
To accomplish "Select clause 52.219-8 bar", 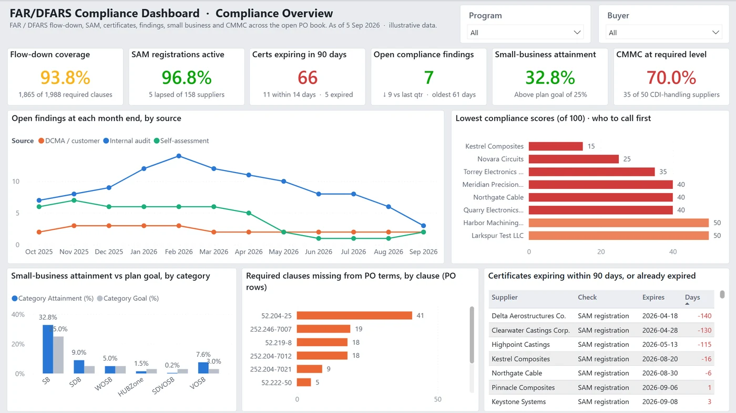I will [x=322, y=342].
